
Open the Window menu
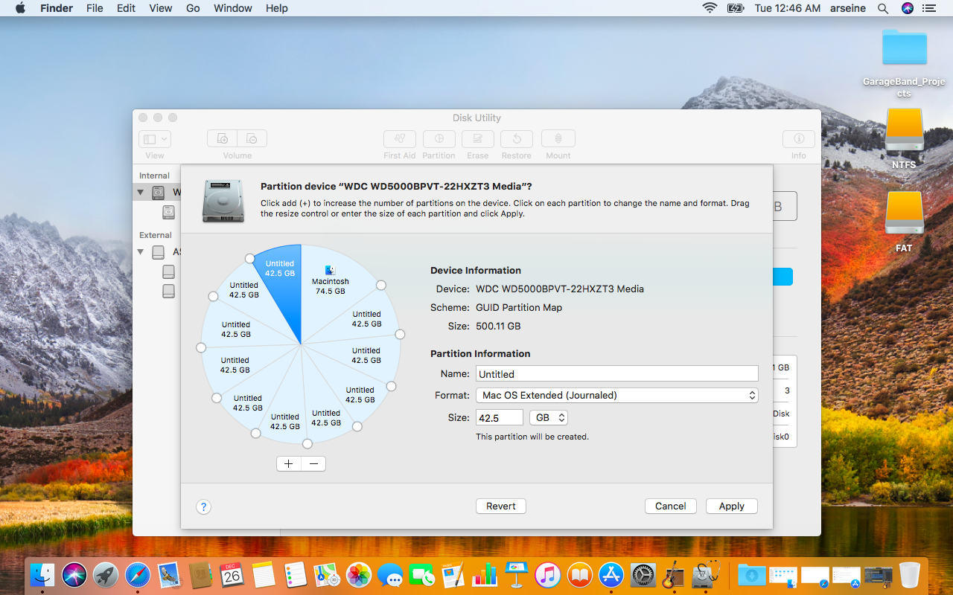click(x=232, y=8)
